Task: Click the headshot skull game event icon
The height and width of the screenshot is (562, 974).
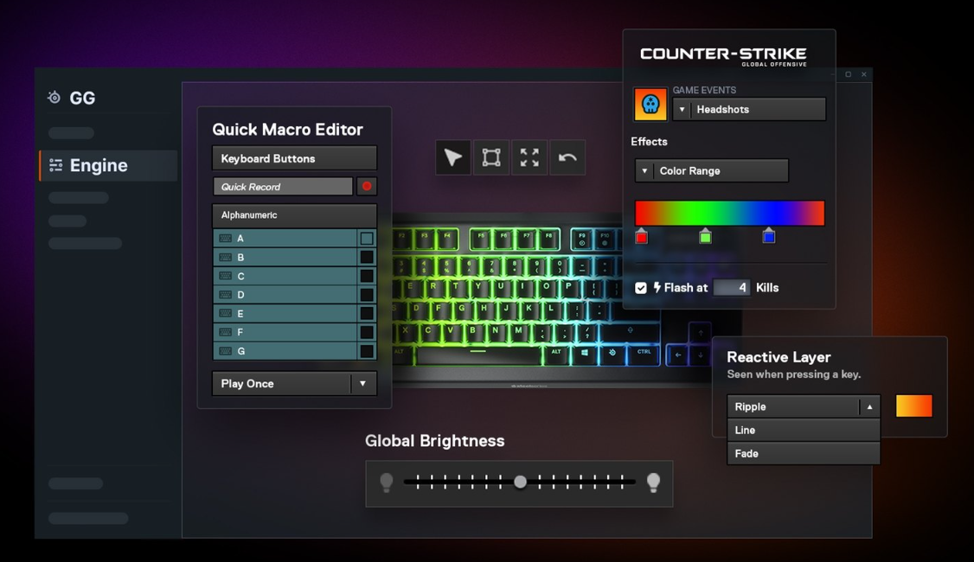Action: click(650, 105)
